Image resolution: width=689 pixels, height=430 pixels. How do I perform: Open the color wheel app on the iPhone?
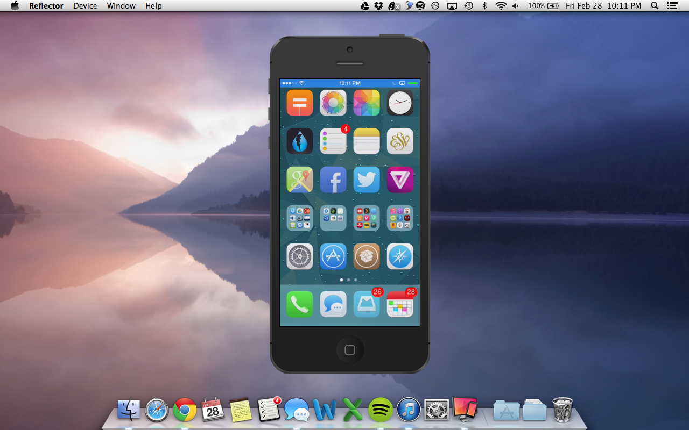[x=333, y=103]
